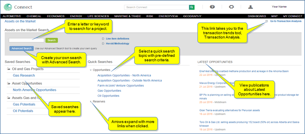Click the user profile icon
This screenshot has height=134, width=305.
pyautogui.click(x=251, y=7)
